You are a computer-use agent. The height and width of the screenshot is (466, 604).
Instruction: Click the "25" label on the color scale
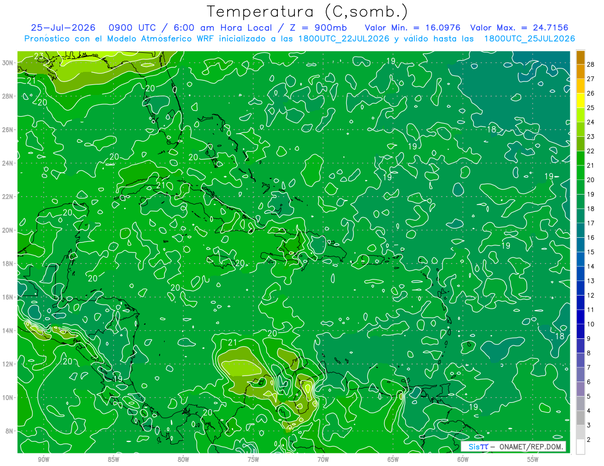[591, 108]
